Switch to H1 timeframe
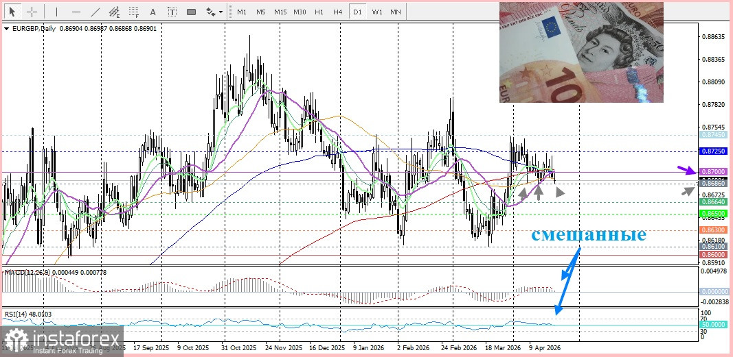 pos(319,12)
